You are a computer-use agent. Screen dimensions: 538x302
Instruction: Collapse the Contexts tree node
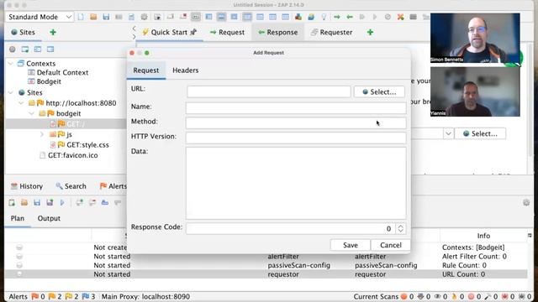tap(11, 64)
